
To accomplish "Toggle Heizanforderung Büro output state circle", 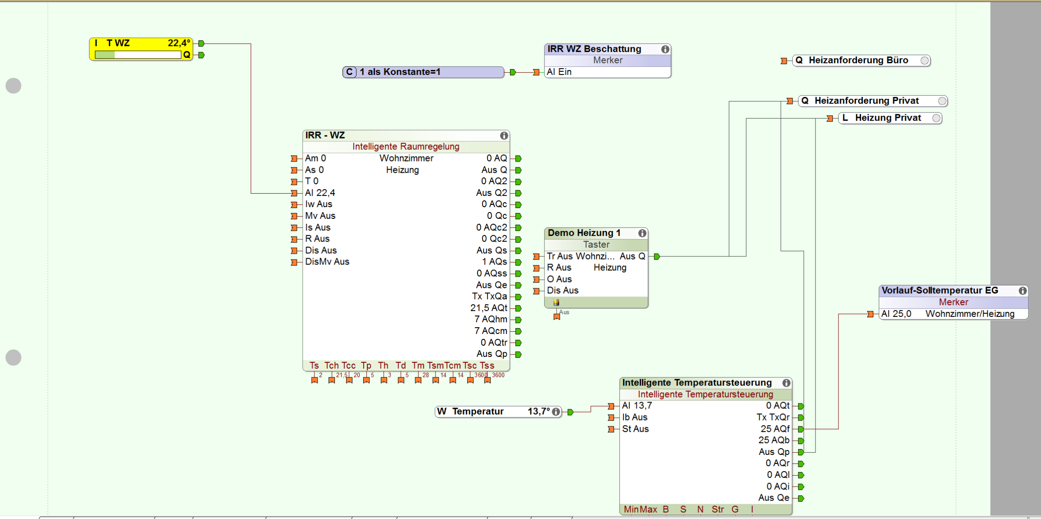I will [924, 60].
